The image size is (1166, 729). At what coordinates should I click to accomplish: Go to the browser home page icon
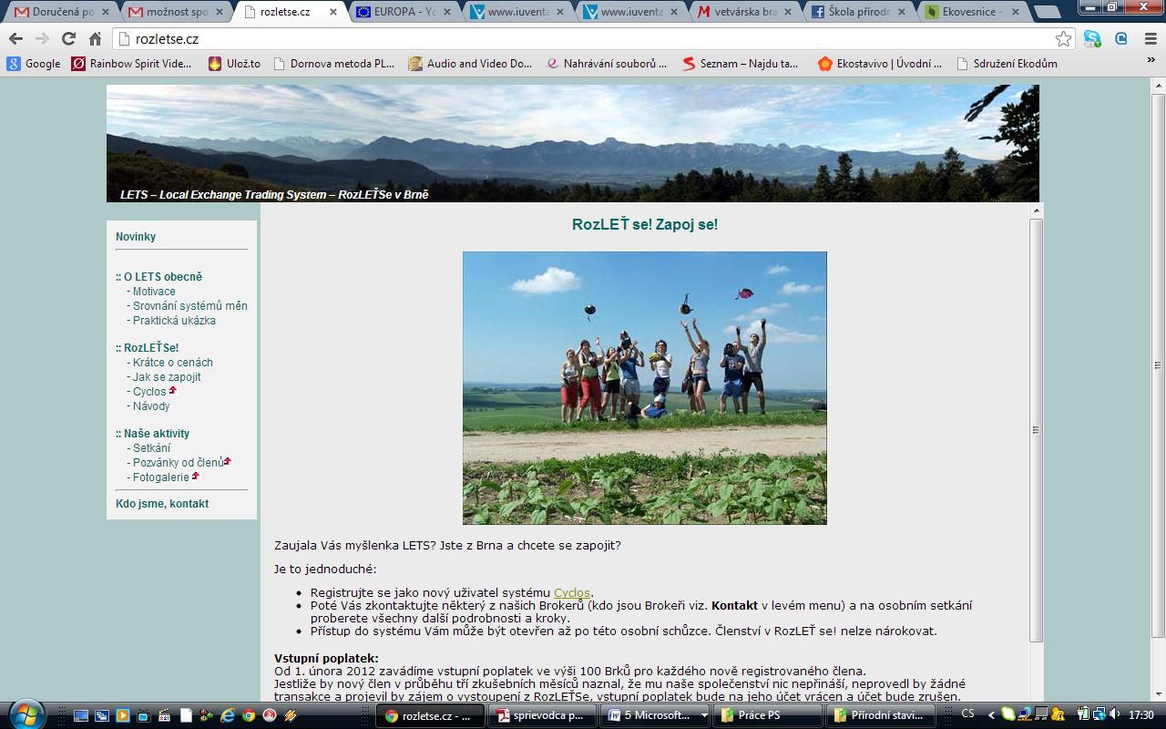point(95,39)
